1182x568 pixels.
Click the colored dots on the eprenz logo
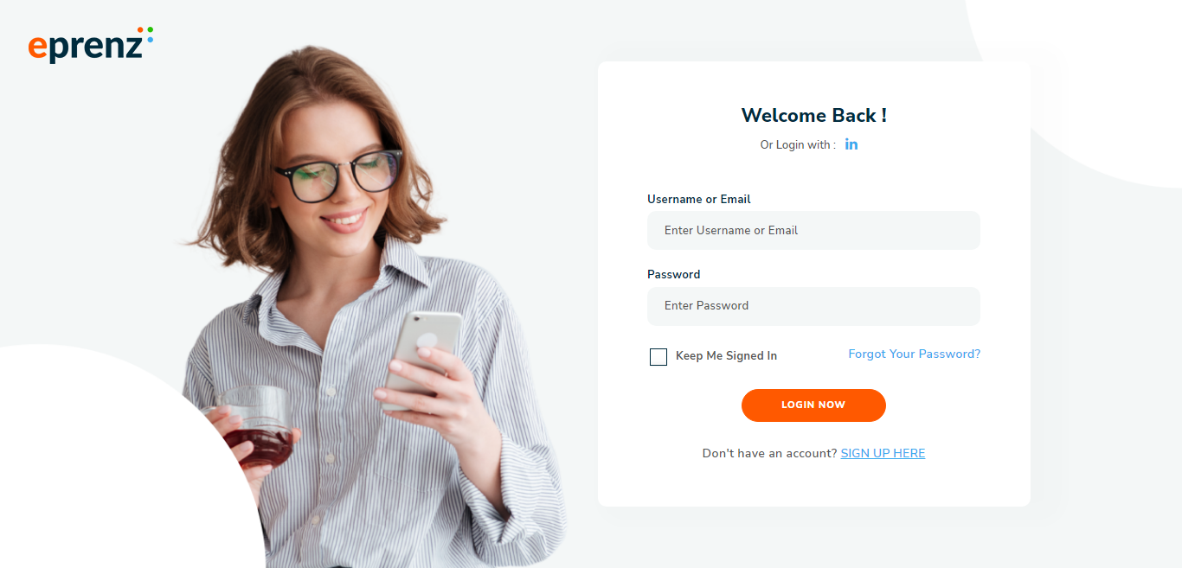pyautogui.click(x=145, y=35)
